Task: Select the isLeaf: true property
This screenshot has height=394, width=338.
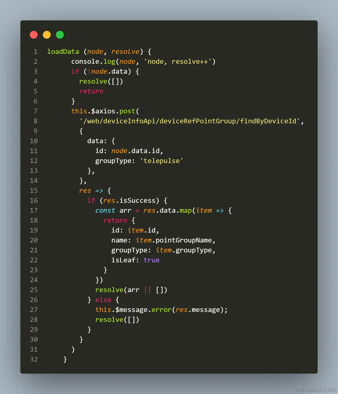Action: pos(135,260)
